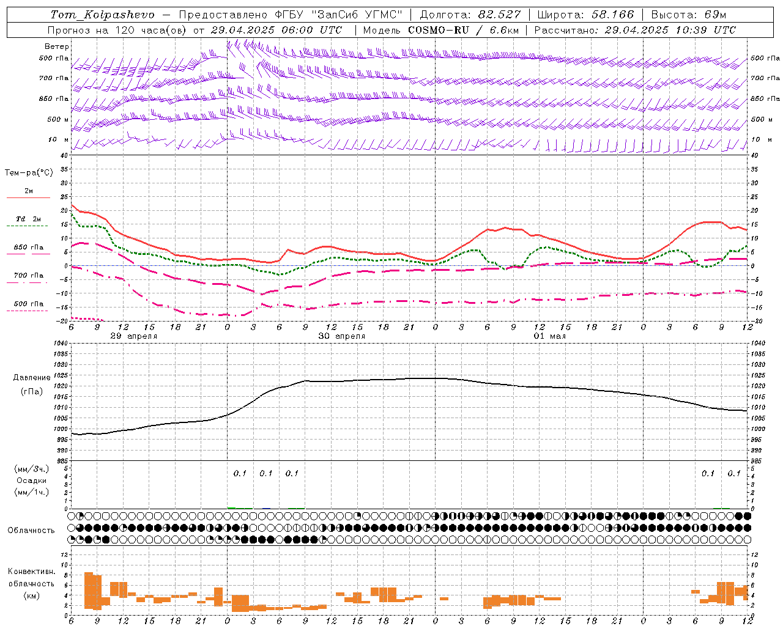Image resolution: width=783 pixels, height=626 pixels.
Task: Click the latitude value Широта: 58.166
Action: pyautogui.click(x=585, y=15)
